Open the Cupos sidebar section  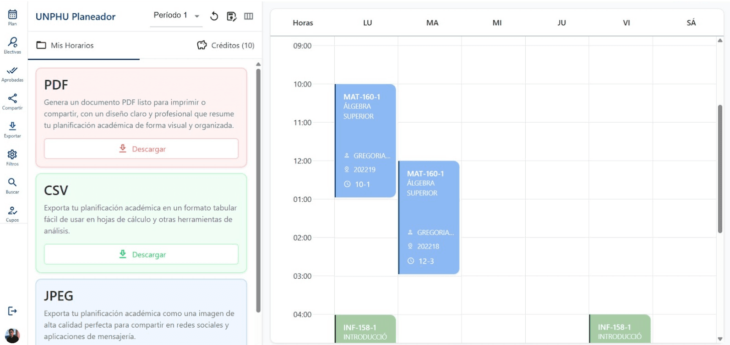pyautogui.click(x=12, y=214)
